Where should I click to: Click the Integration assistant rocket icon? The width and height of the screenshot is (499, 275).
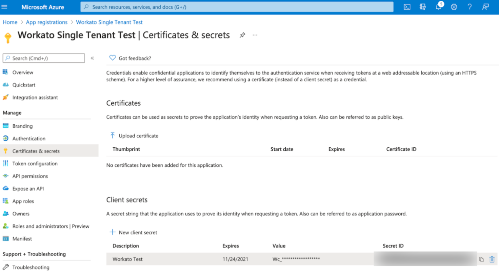[x=5, y=97]
